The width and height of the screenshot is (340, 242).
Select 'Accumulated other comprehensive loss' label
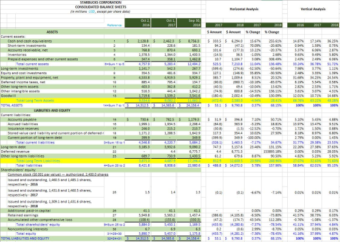[40, 220]
